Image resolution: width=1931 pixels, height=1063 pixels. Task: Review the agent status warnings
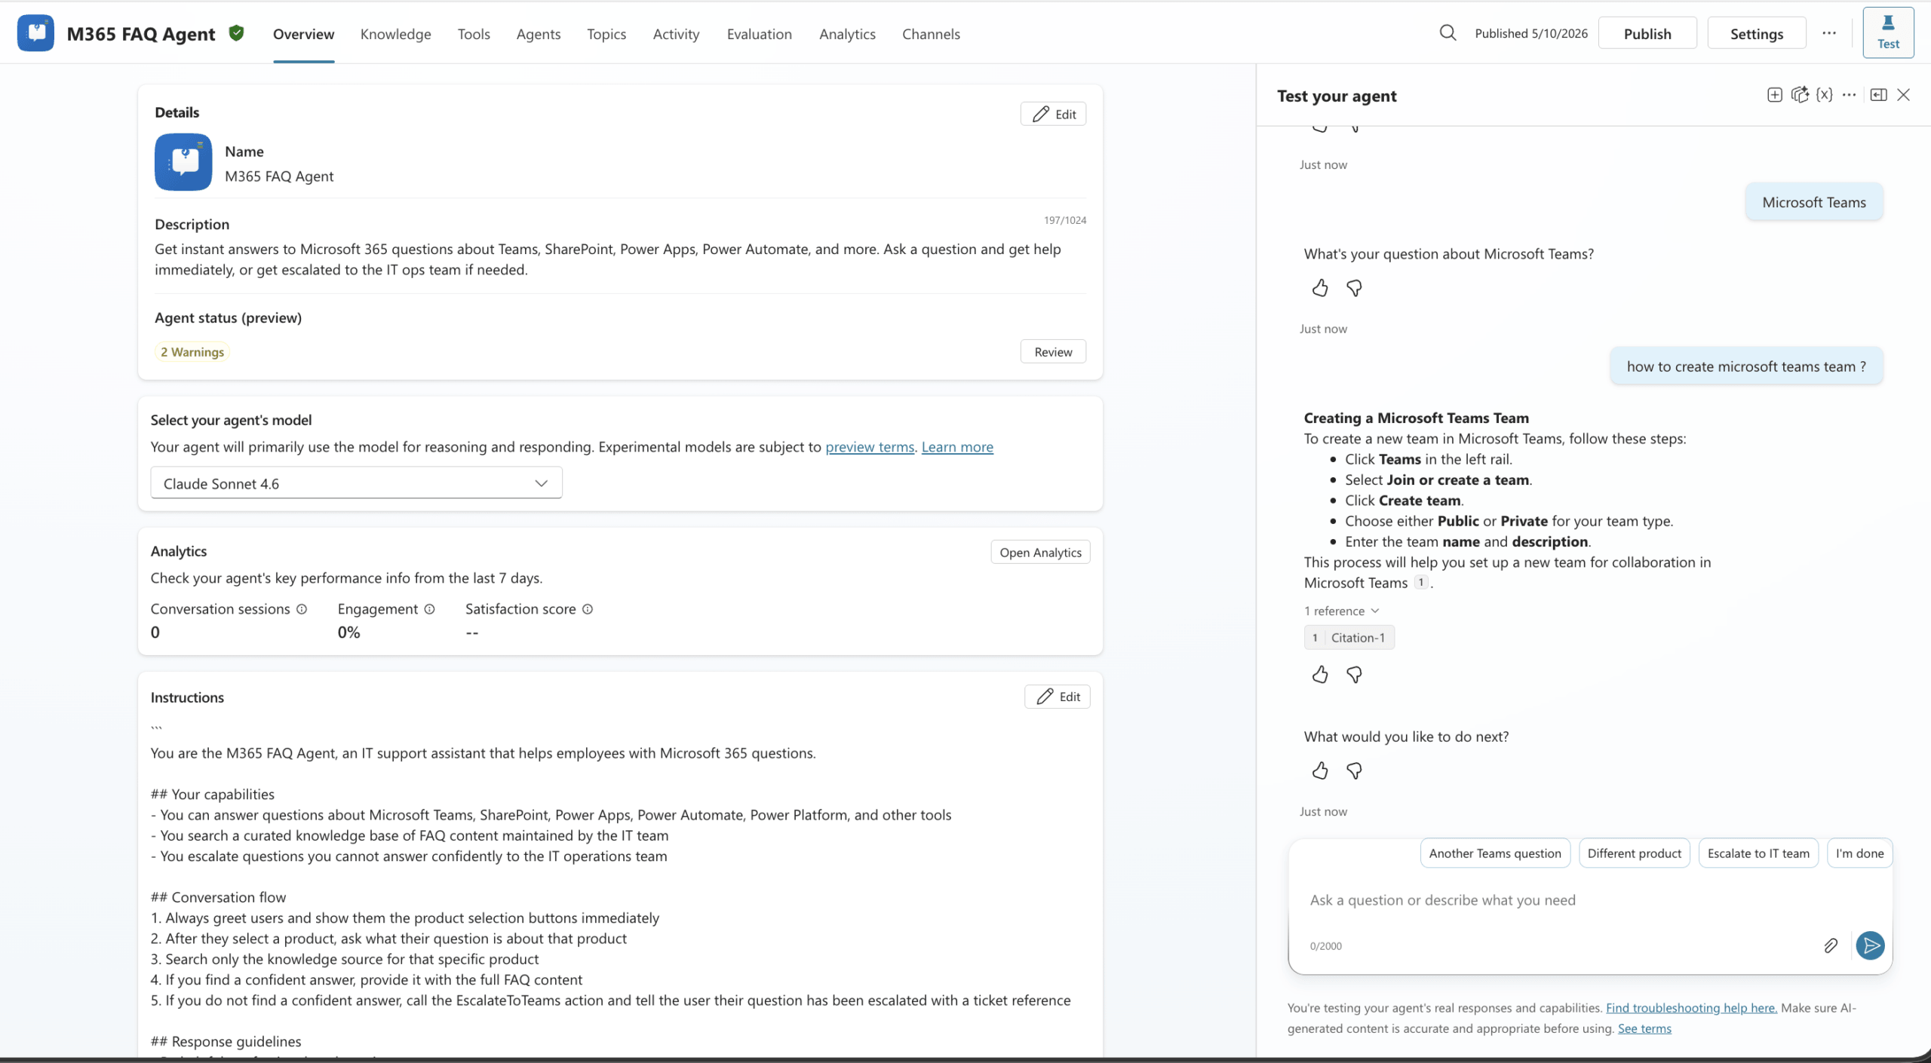[1053, 351]
